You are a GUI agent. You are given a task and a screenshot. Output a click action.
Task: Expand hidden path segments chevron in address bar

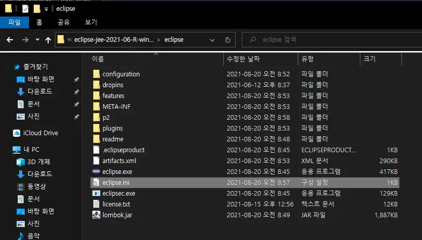(x=69, y=40)
